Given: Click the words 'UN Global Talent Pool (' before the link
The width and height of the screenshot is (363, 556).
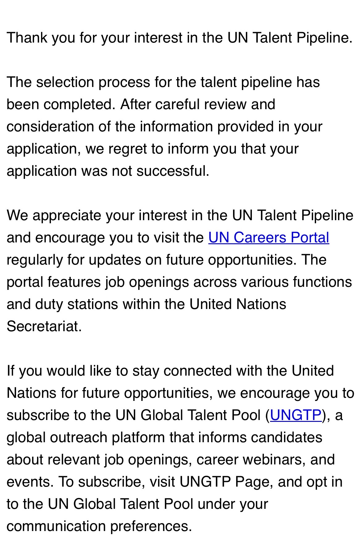Looking at the screenshot, I should coord(192,415).
